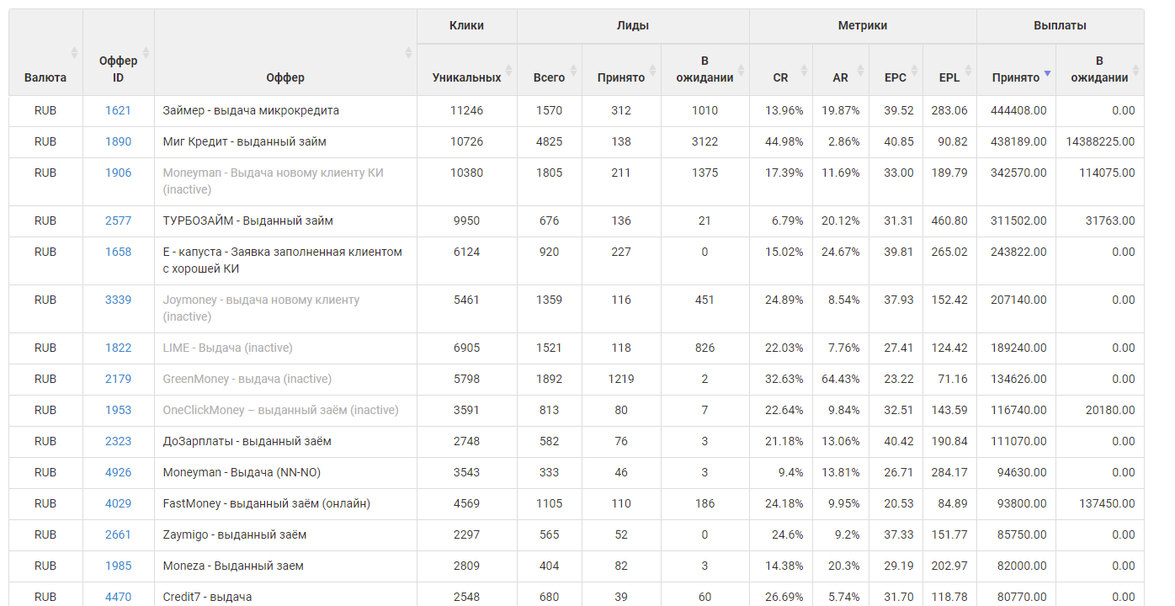Image resolution: width=1175 pixels, height=606 pixels.
Task: Select unique clicks value 11246
Action: tap(467, 110)
